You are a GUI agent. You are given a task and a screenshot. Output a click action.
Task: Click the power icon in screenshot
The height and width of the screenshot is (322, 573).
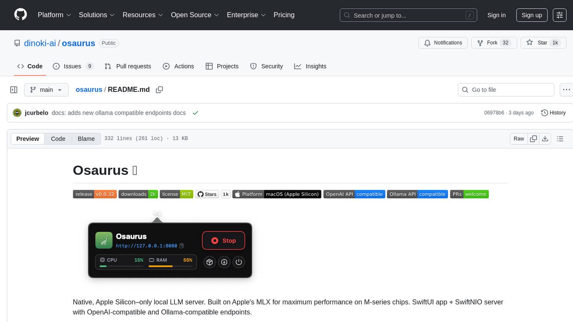click(x=239, y=262)
